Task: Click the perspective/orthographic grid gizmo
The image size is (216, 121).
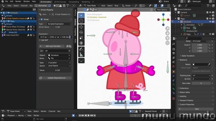Action: [167, 43]
